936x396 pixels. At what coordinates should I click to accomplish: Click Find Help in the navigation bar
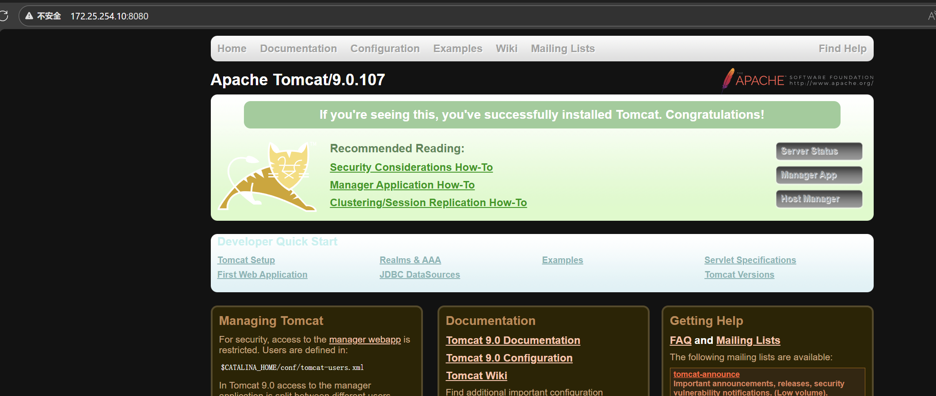(x=842, y=49)
